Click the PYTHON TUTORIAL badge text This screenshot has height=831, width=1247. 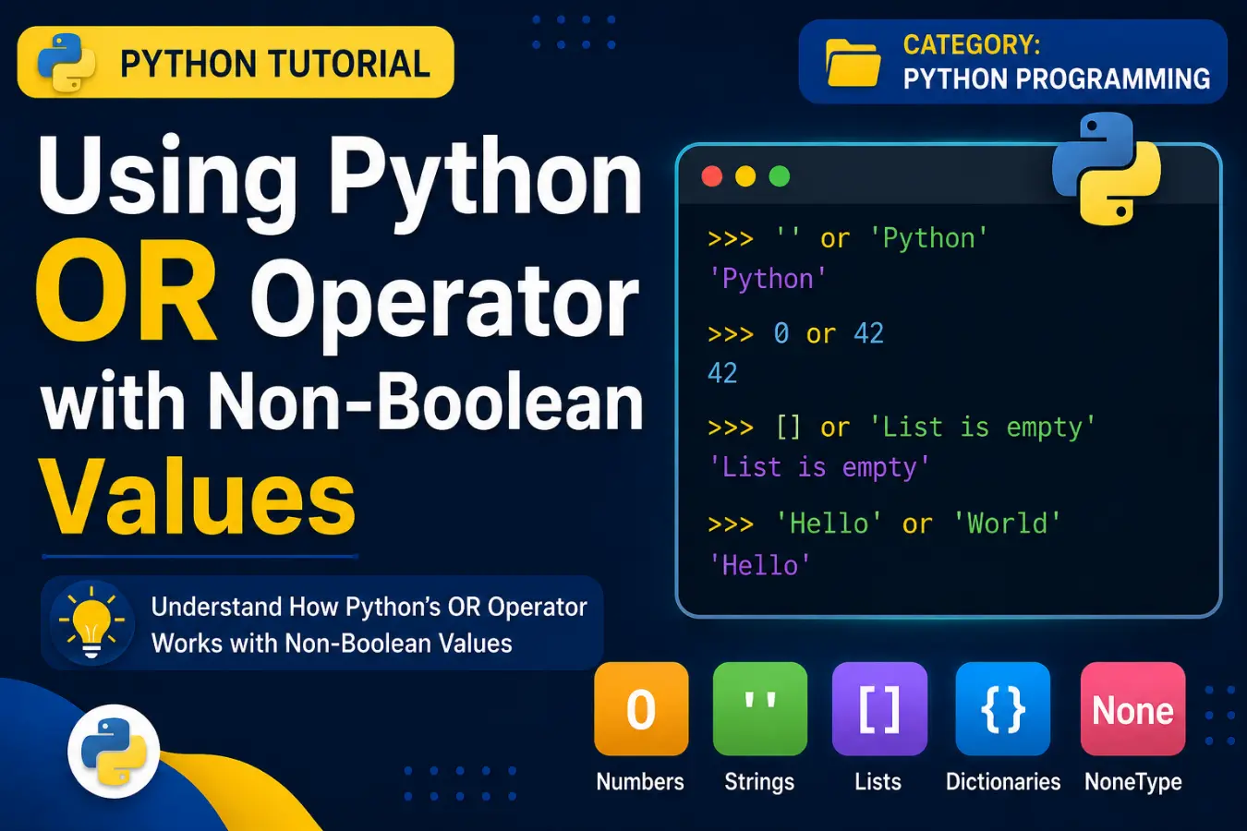[275, 64]
